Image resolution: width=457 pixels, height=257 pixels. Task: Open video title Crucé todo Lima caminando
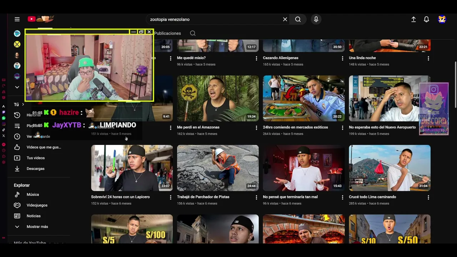(x=372, y=197)
